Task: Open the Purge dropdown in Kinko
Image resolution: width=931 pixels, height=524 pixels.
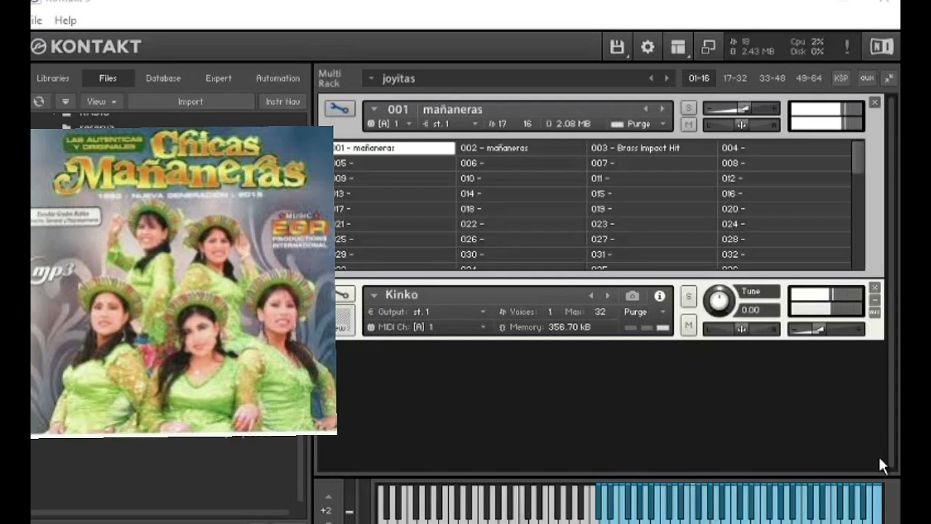Action: 662,312
